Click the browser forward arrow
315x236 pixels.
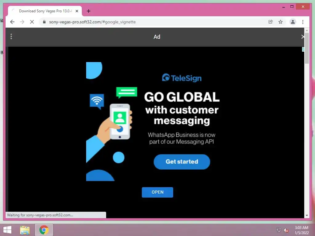click(22, 22)
